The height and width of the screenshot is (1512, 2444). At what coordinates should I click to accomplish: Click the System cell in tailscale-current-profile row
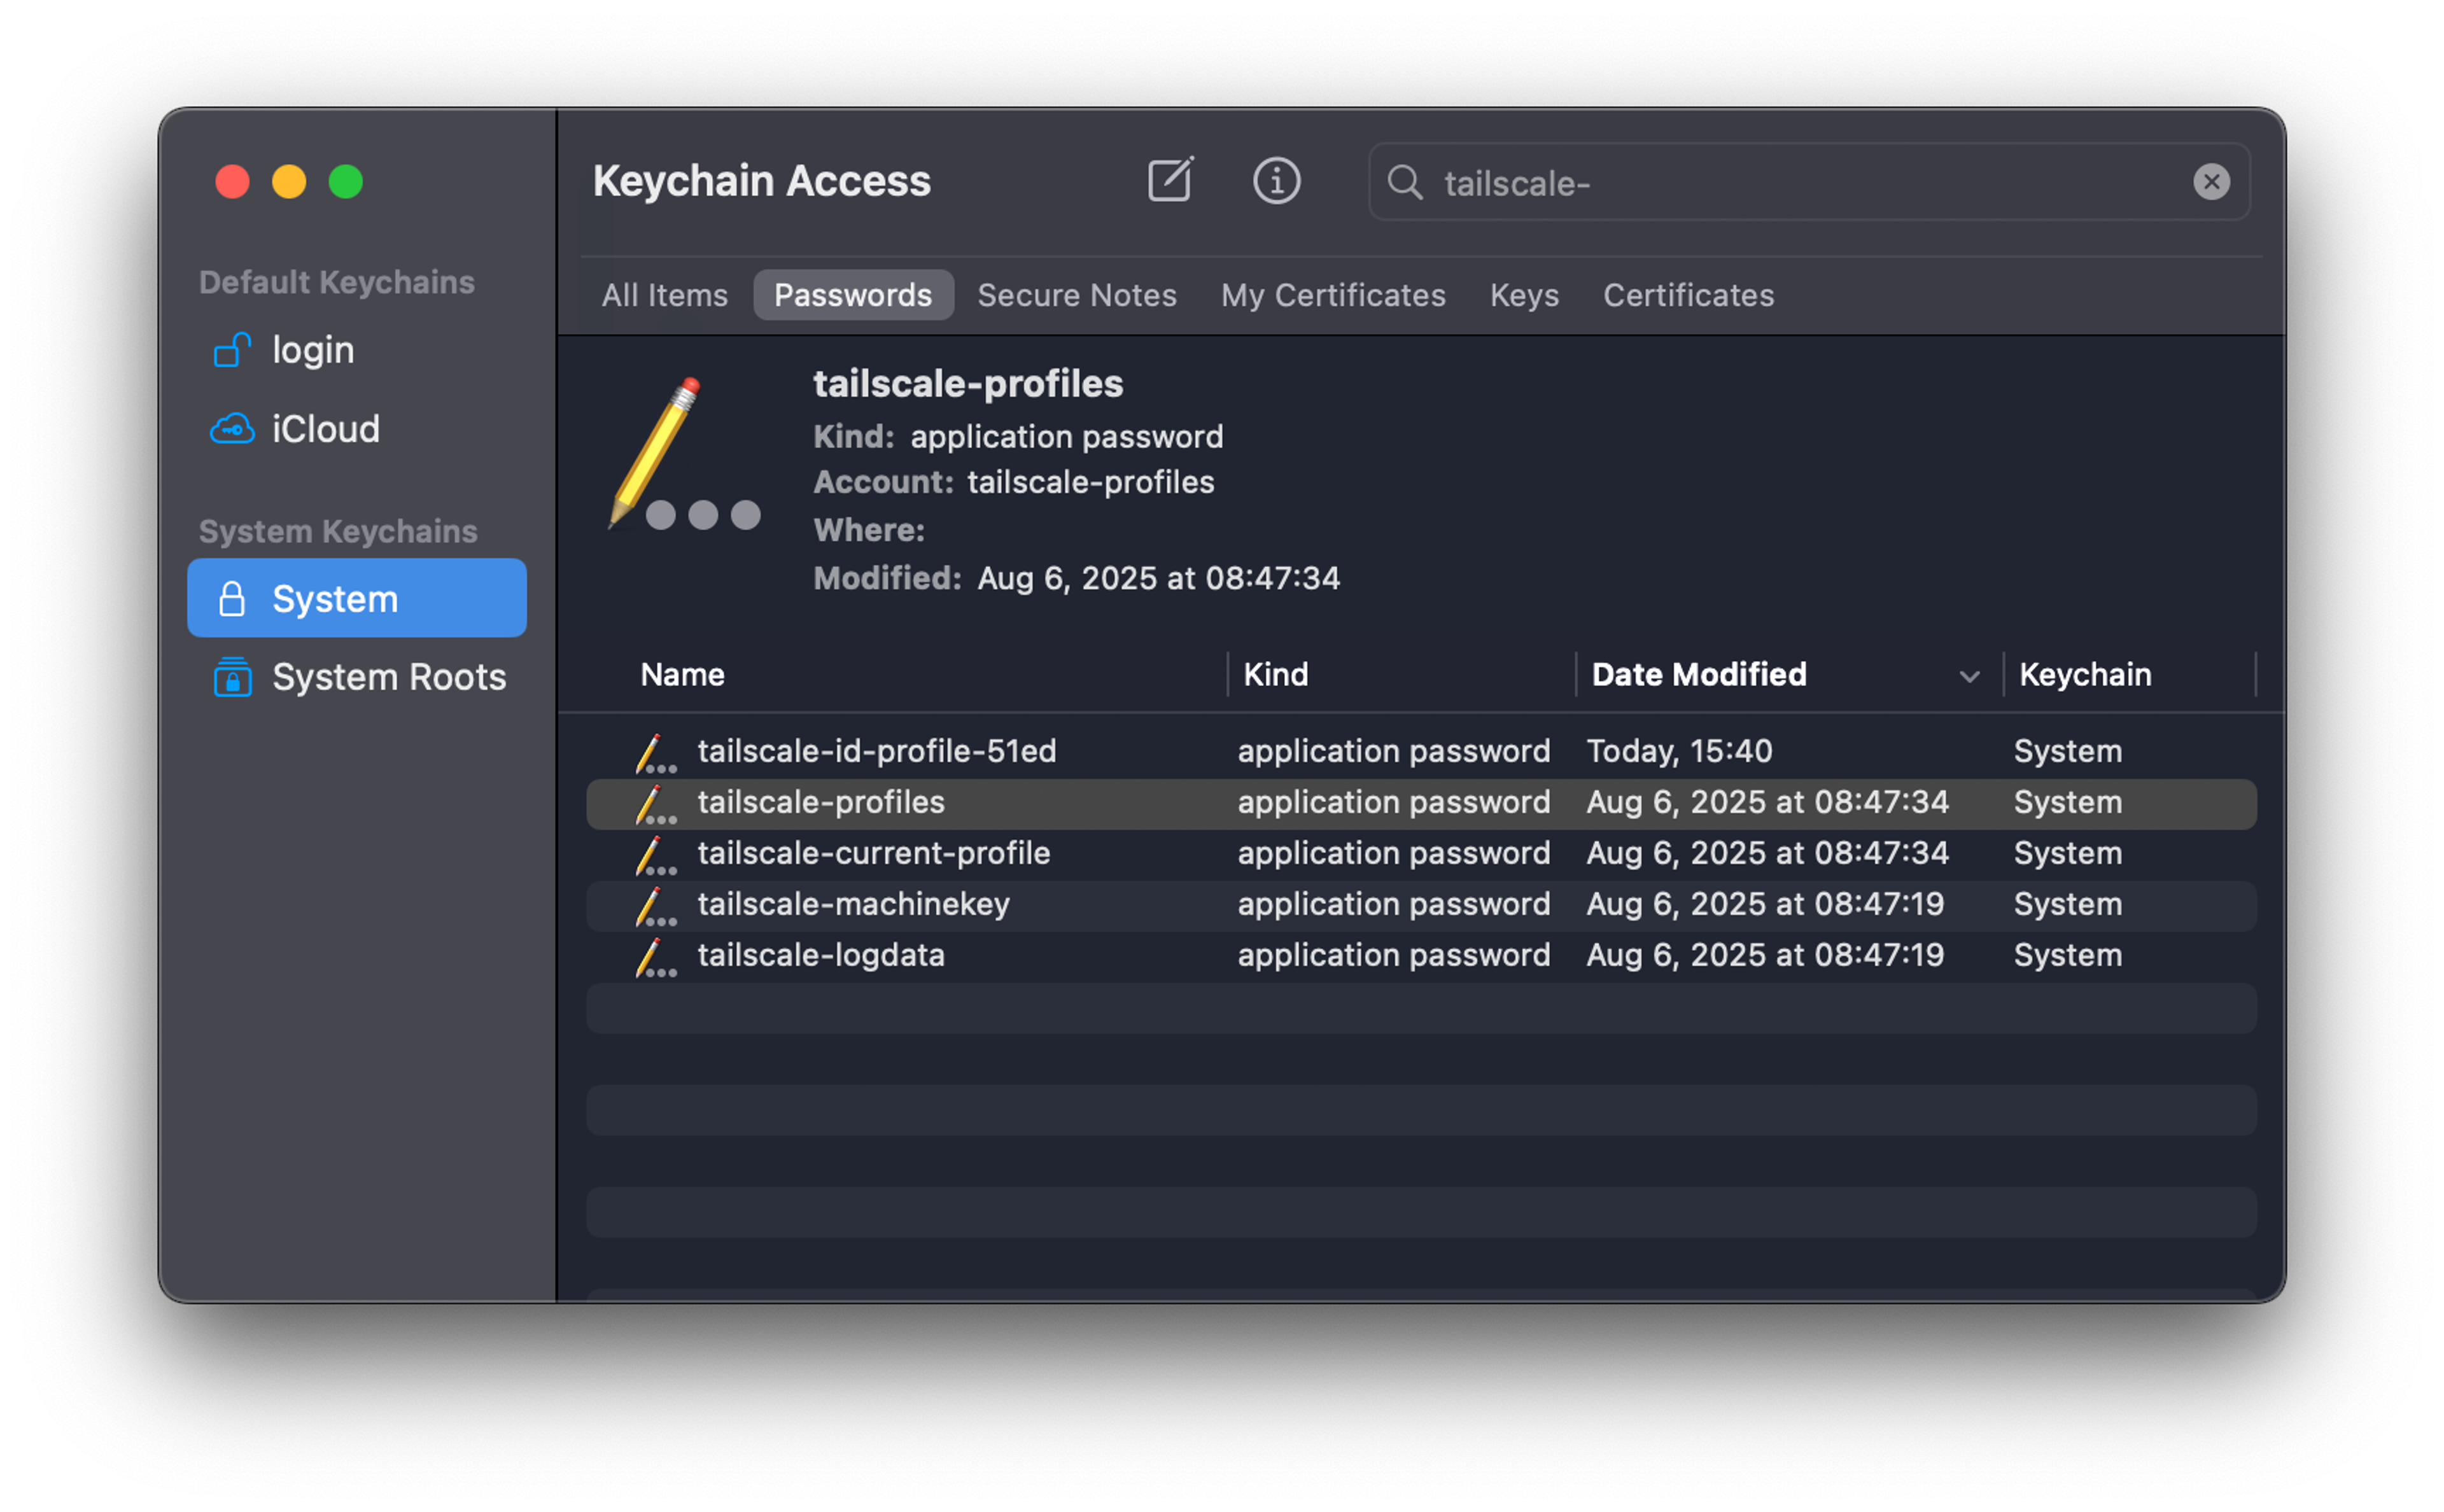pos(2068,854)
